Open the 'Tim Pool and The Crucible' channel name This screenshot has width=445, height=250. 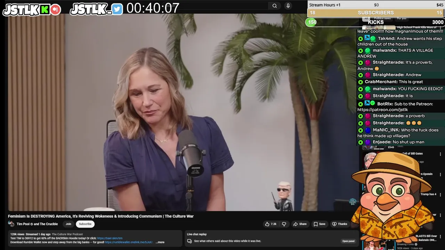pyautogui.click(x=37, y=224)
